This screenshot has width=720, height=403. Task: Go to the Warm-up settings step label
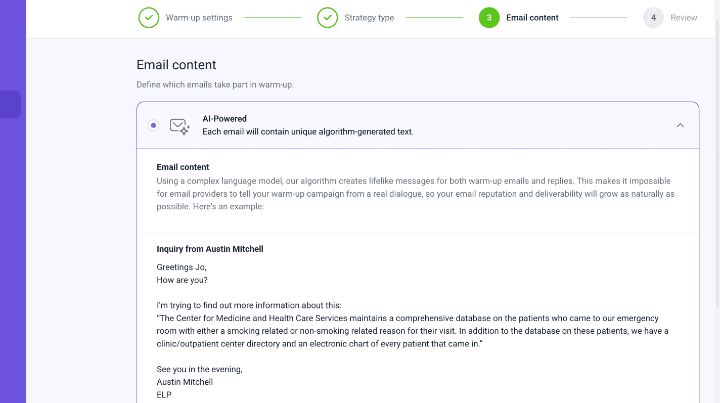pos(199,18)
